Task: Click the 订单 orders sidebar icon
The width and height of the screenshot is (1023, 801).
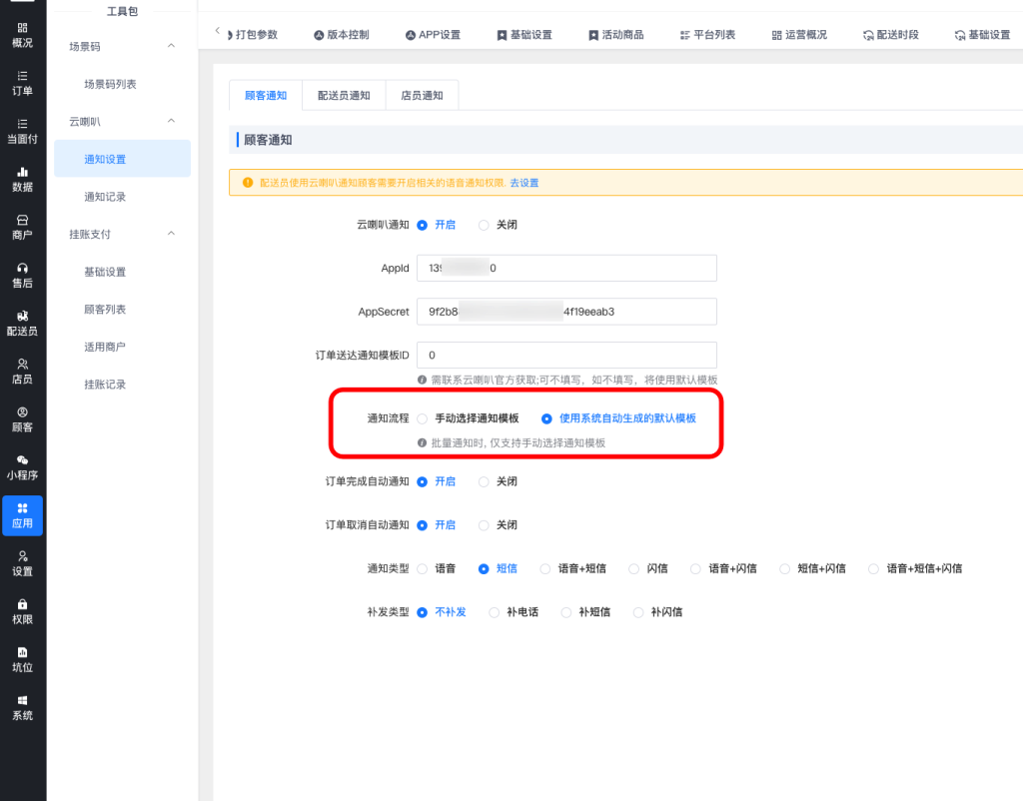Action: coord(22,76)
